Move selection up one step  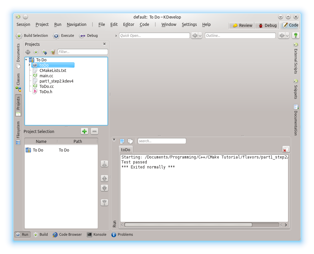point(104,178)
